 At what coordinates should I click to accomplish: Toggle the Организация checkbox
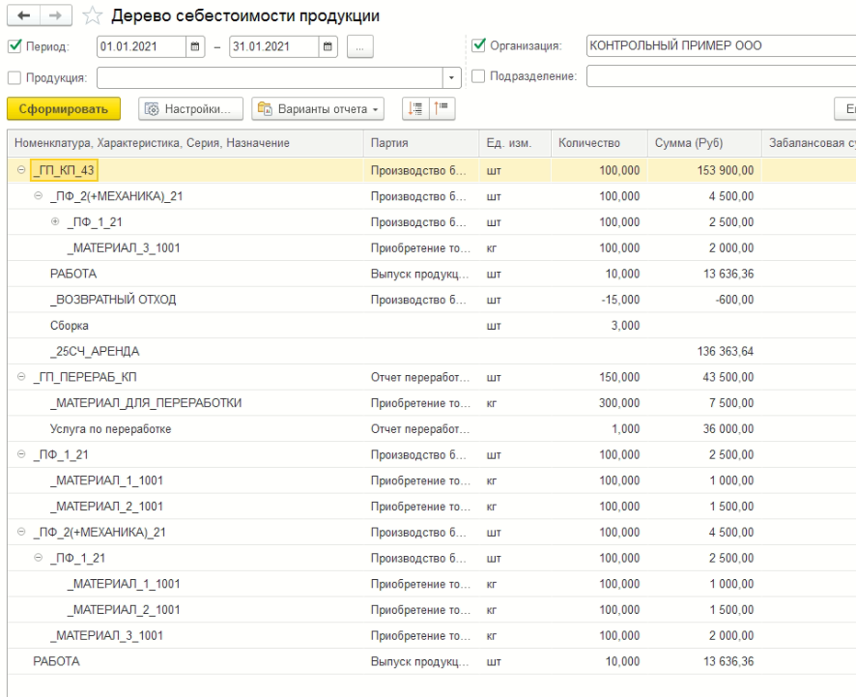pyautogui.click(x=477, y=45)
